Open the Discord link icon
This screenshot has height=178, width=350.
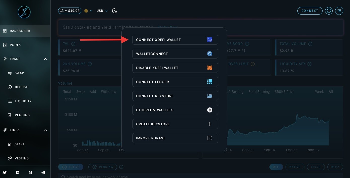pos(18,172)
